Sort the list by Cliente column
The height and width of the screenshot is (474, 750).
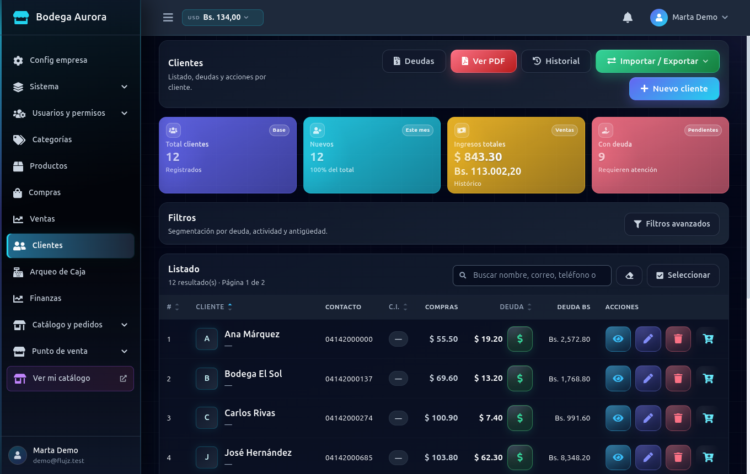pyautogui.click(x=214, y=307)
